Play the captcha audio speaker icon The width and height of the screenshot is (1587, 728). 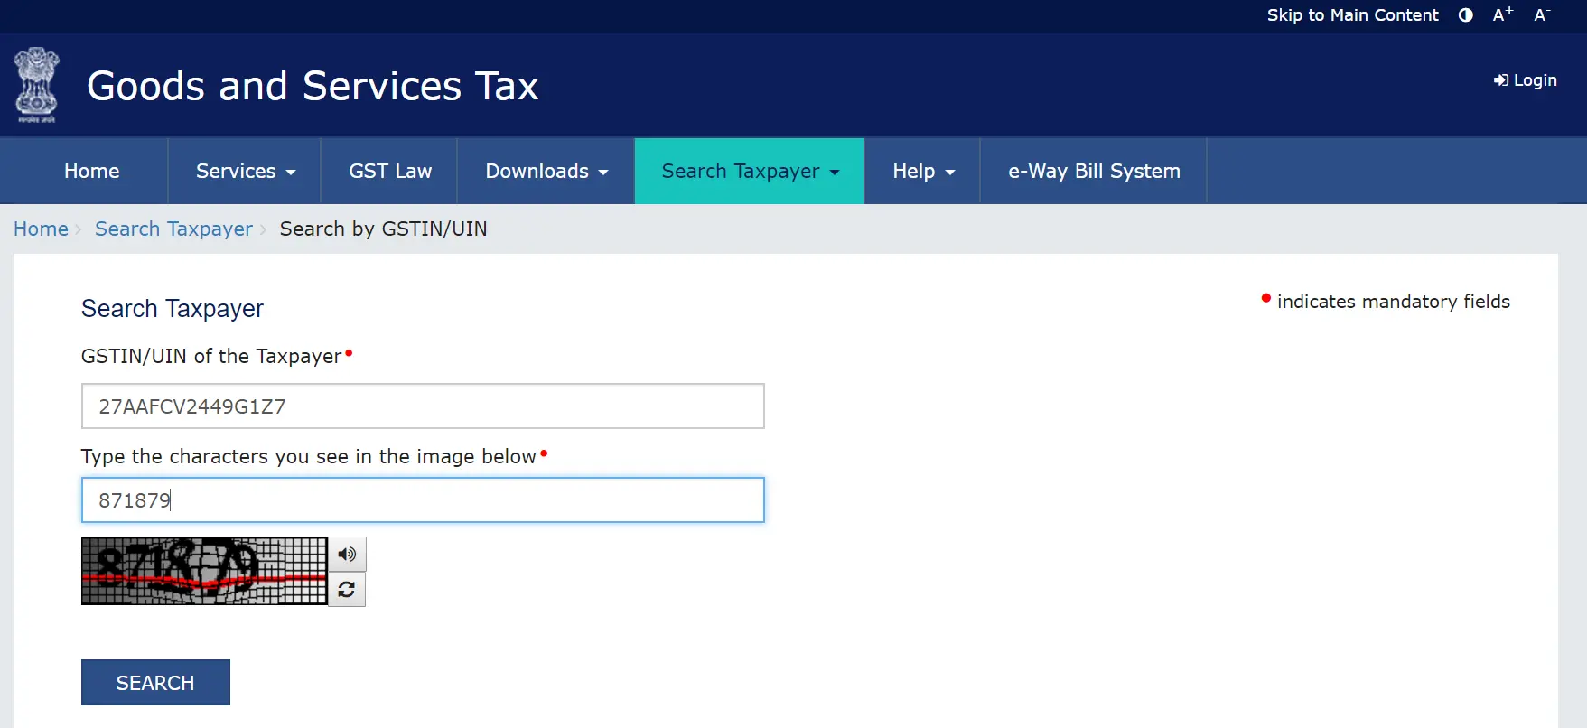click(347, 554)
